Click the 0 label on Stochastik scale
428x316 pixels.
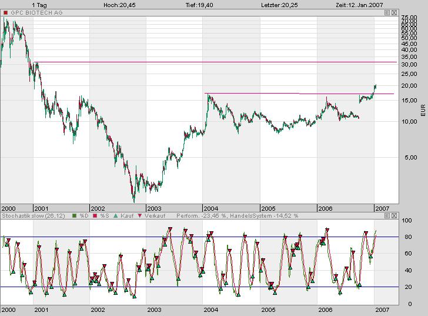[410, 304]
